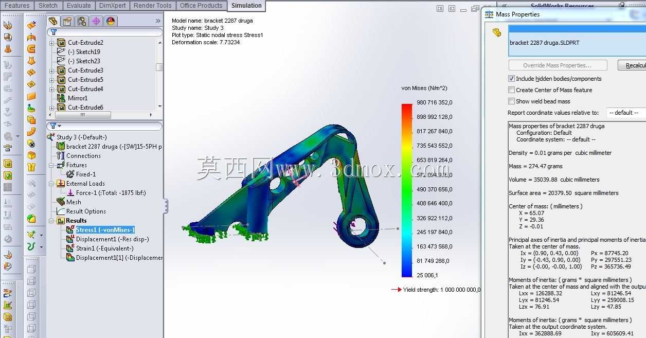Click the feature tree filter funnel icon
This screenshot has width=646, height=338.
pyautogui.click(x=53, y=32)
